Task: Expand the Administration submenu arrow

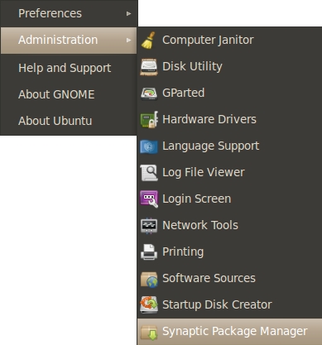Action: tap(128, 40)
